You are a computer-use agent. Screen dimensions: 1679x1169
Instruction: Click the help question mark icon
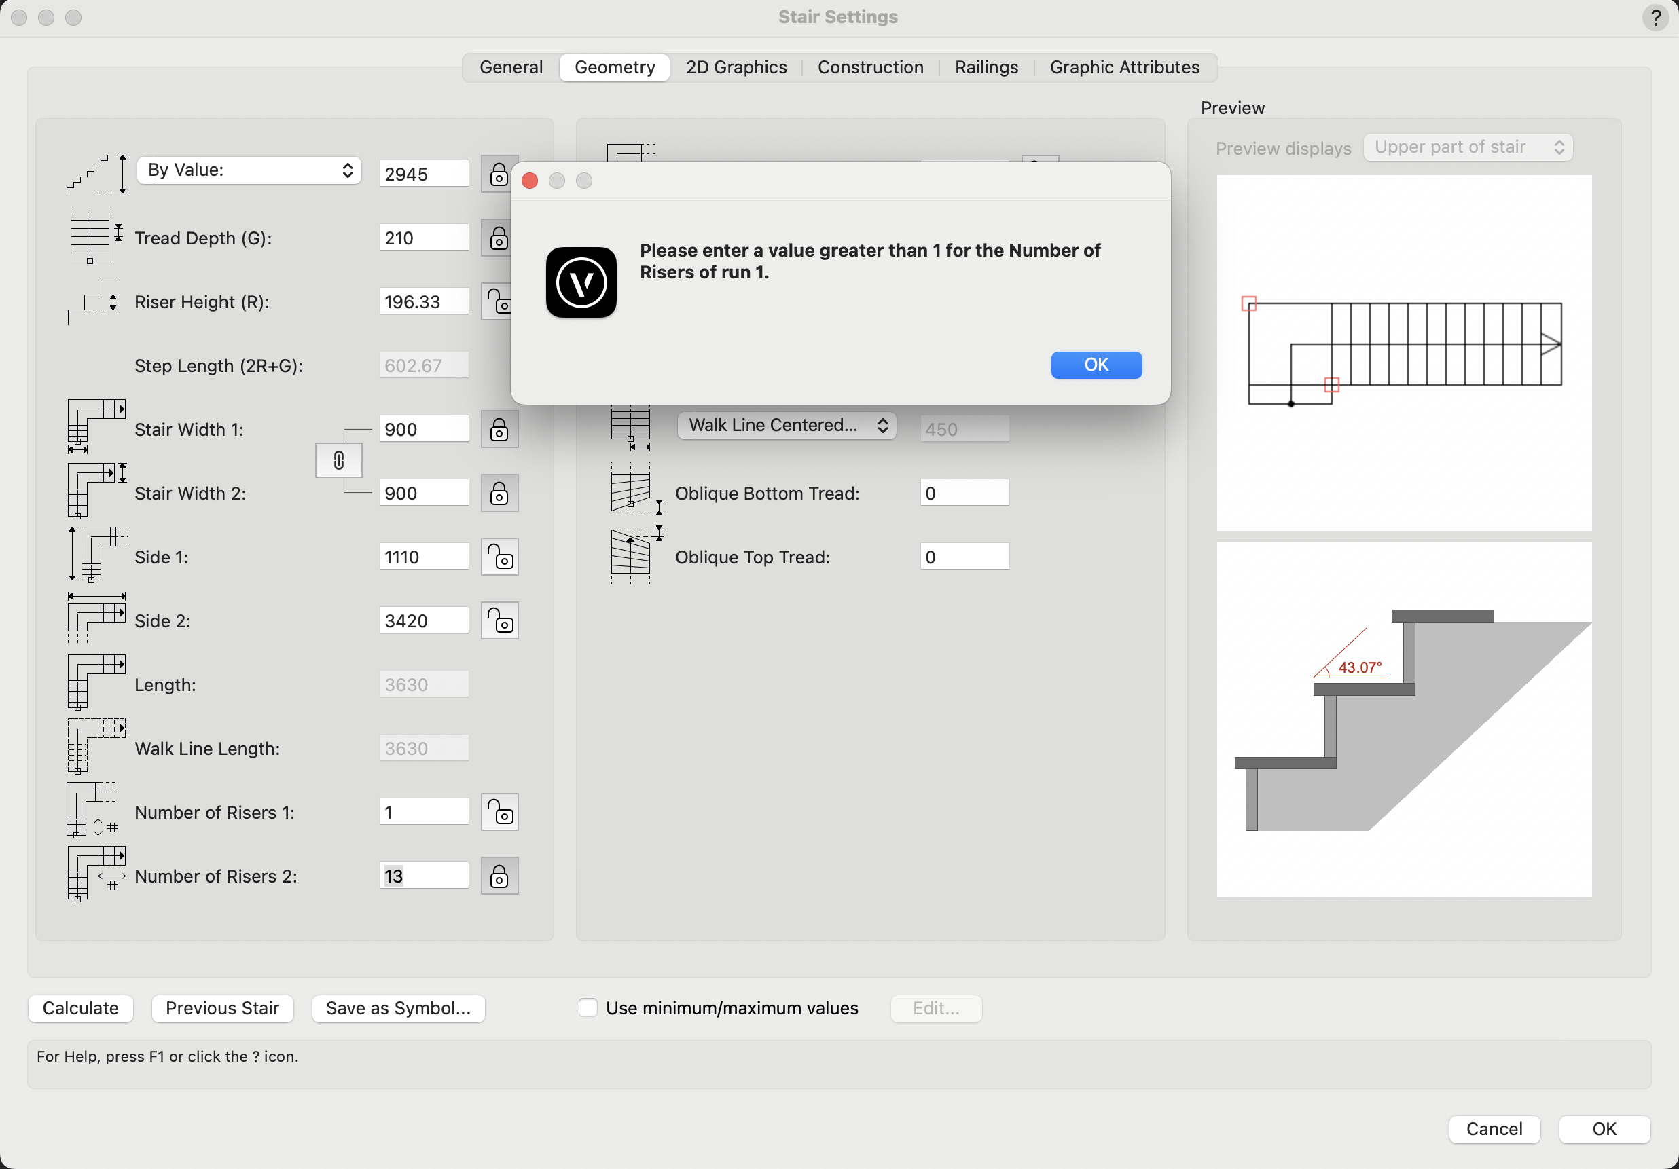coord(1656,17)
